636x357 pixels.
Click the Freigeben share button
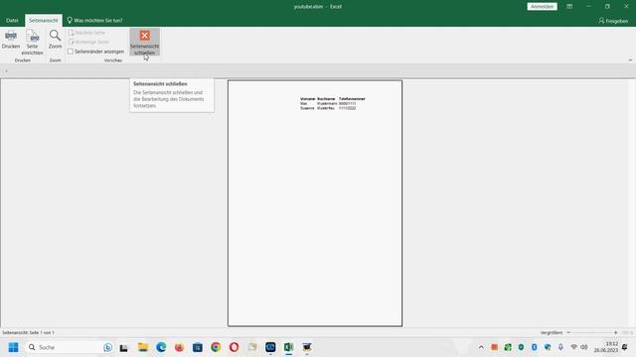coord(613,21)
